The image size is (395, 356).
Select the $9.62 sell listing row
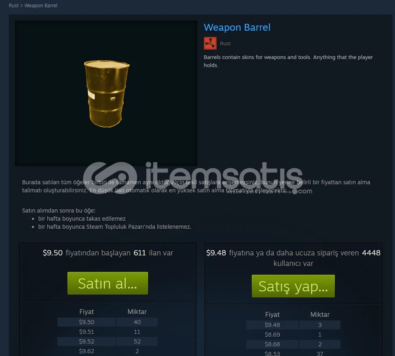point(108,351)
